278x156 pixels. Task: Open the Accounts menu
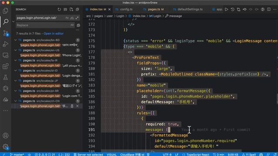click(x=6, y=136)
